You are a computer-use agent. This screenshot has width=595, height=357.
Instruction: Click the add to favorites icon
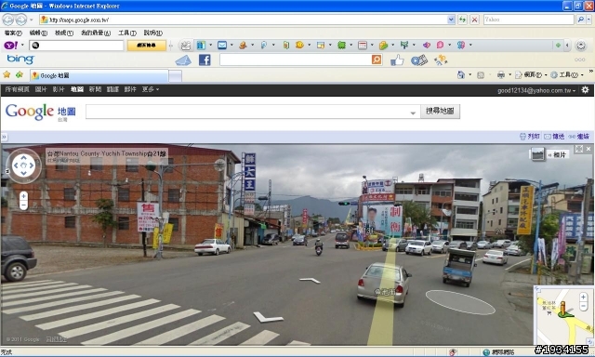[x=19, y=74]
